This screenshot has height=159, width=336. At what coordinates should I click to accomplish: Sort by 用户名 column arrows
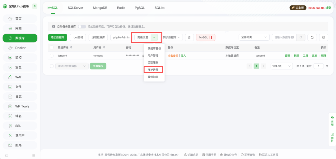[104, 47]
